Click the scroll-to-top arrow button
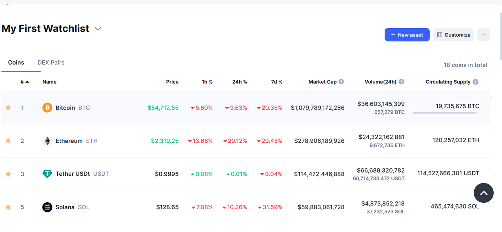Screen dimensions: 502x232 tap(484, 193)
